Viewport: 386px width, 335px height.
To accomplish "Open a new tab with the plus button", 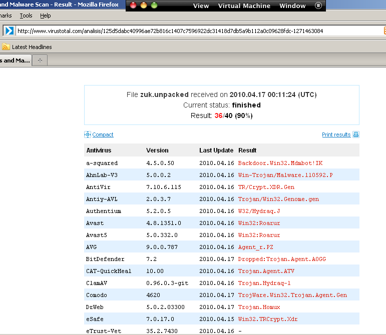I will point(40,60).
